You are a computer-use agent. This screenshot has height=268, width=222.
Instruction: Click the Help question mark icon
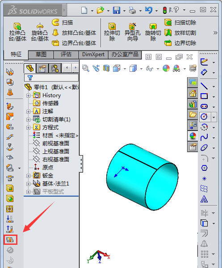[176, 10]
